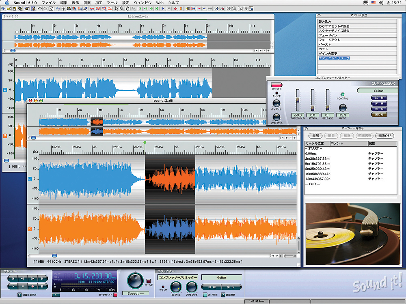This screenshot has height=304, width=406.
Task: Open the 編集 menu
Action: pos(64,2)
